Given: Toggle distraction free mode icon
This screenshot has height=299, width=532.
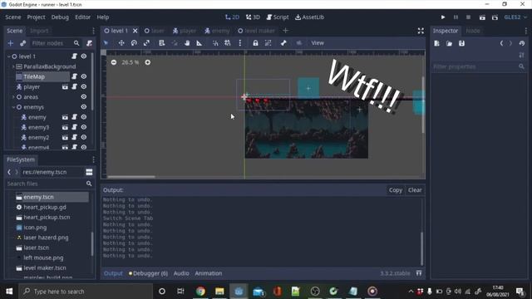Looking at the screenshot, I should pyautogui.click(x=421, y=31).
